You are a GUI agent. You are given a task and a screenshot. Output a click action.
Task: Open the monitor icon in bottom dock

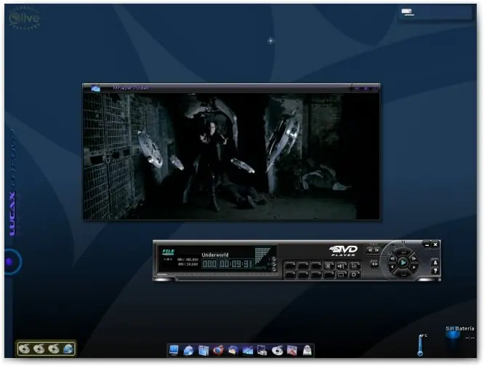point(174,350)
